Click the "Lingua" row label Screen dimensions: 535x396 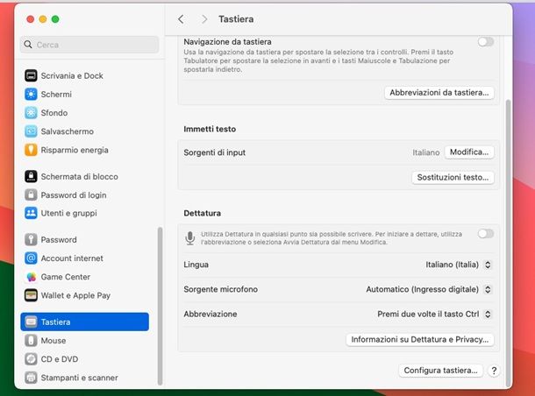point(196,265)
